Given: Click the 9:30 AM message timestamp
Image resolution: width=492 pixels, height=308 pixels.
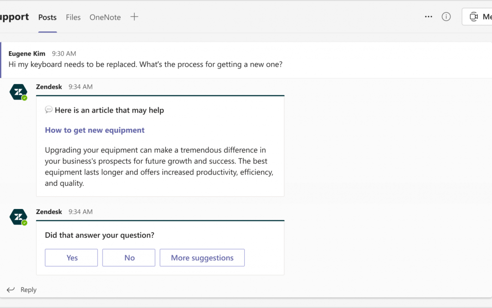Looking at the screenshot, I should 64,53.
